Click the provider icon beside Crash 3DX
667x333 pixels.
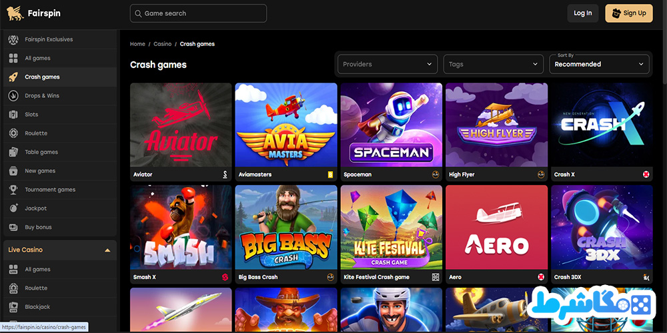tap(646, 277)
